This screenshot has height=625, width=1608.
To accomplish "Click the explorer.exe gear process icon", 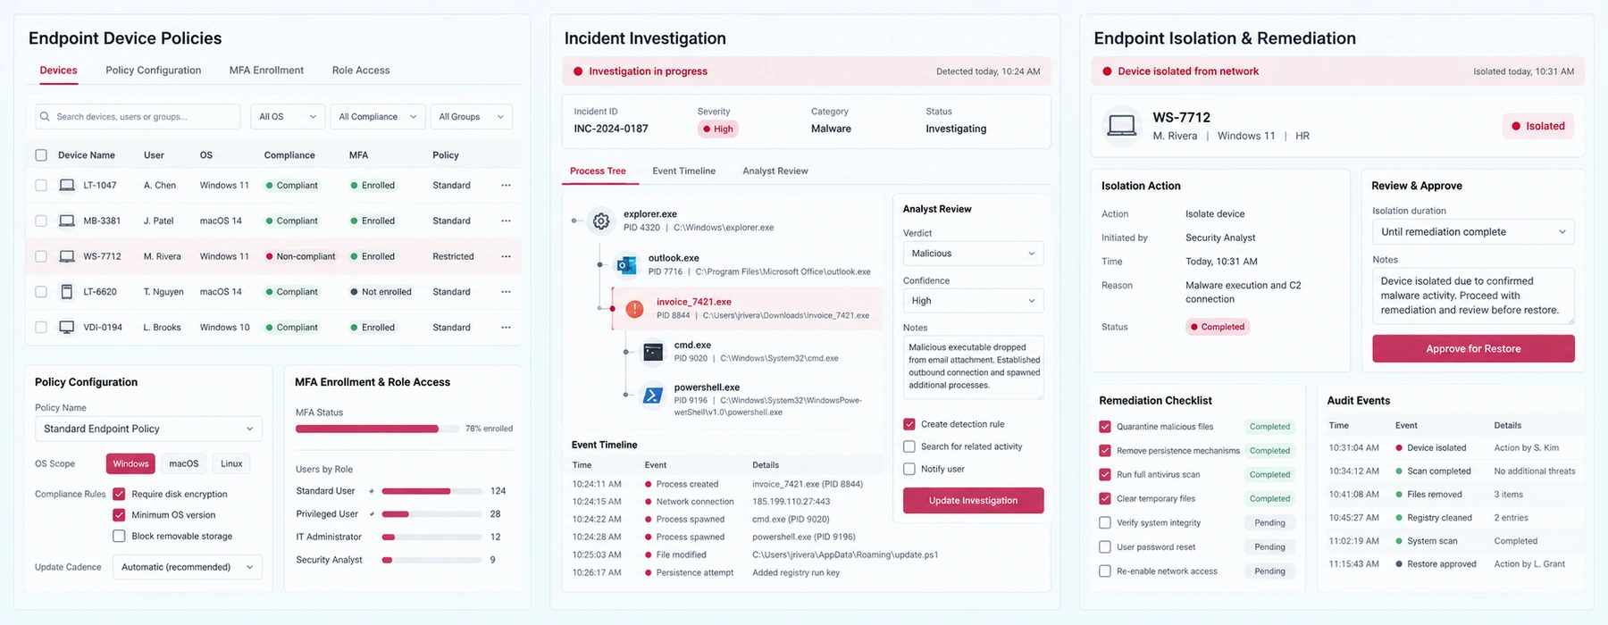I will (601, 221).
